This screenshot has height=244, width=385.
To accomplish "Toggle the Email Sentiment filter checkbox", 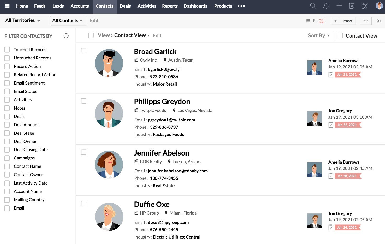I will (7, 83).
